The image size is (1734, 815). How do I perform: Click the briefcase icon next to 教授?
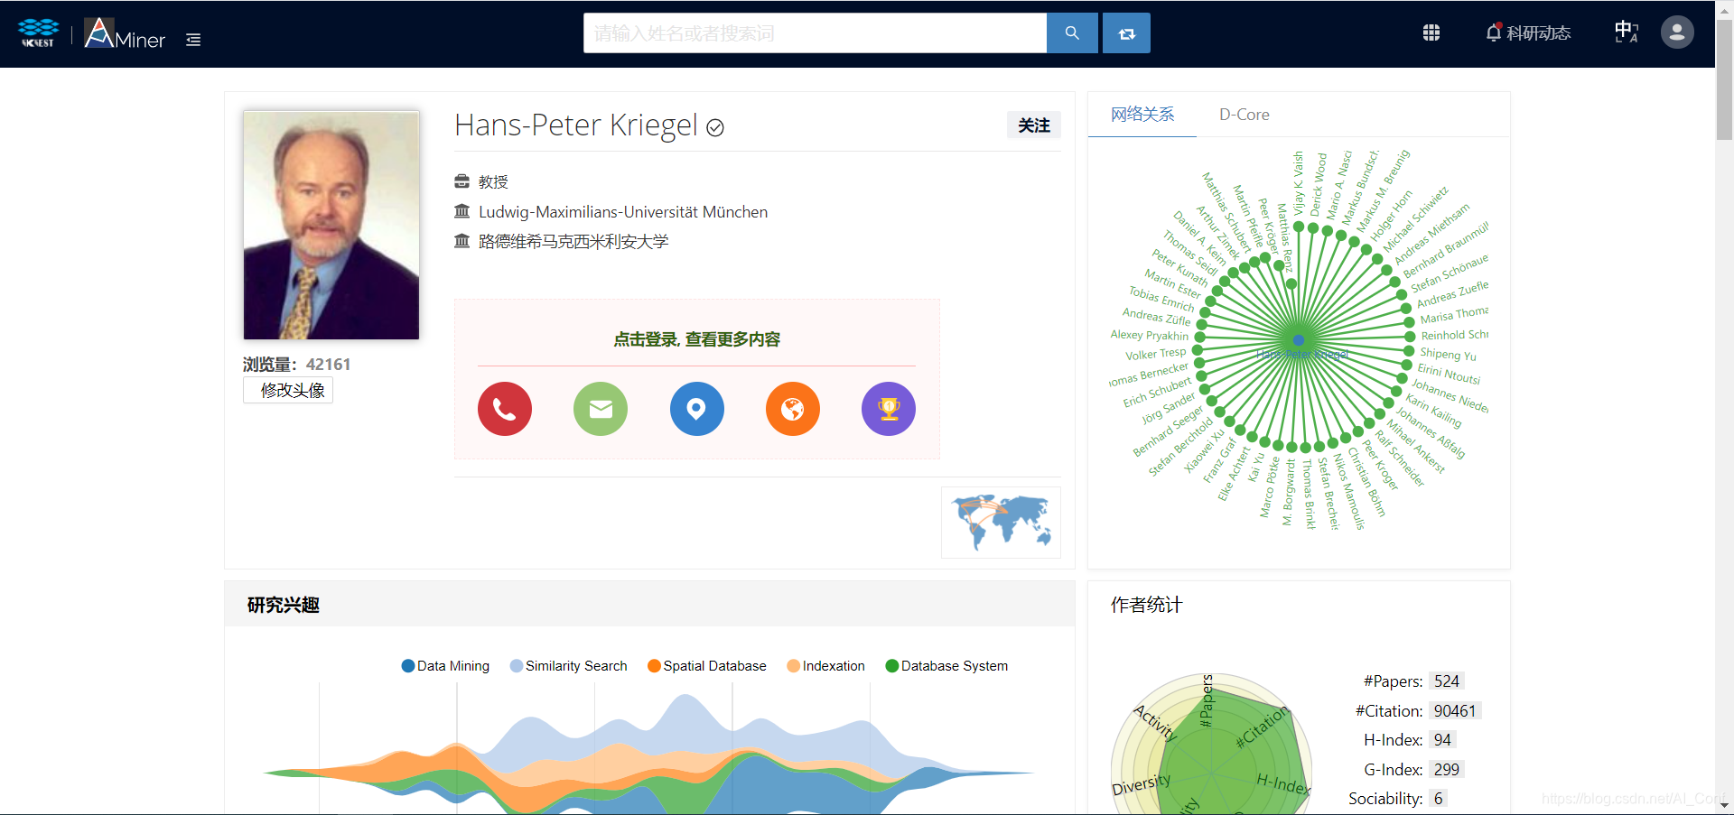tap(461, 181)
